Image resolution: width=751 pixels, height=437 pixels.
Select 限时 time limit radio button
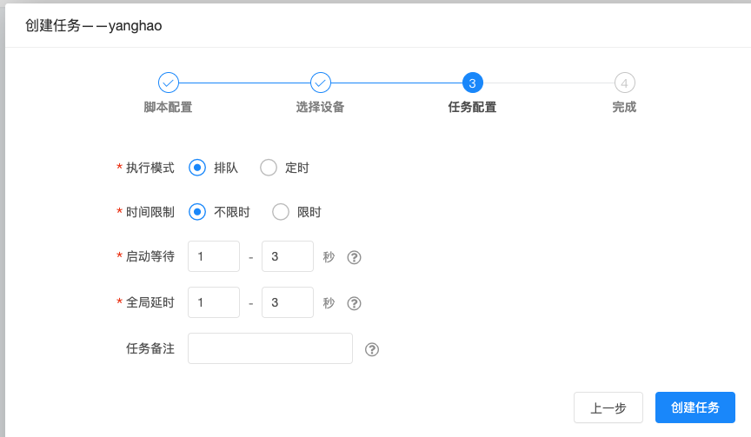tap(281, 212)
